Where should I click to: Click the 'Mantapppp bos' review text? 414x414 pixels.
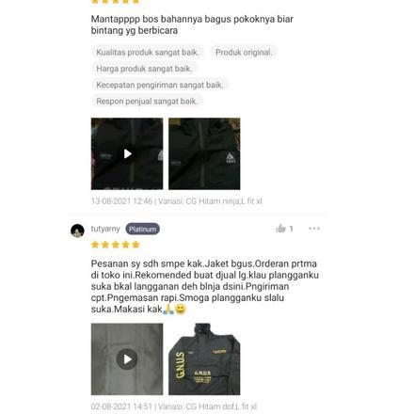[x=192, y=24]
